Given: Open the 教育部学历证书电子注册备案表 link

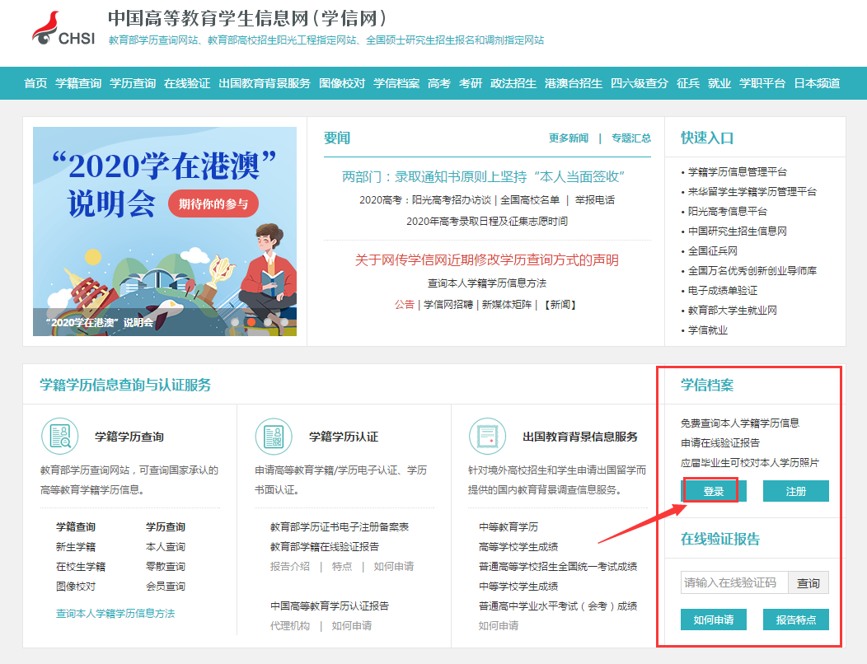Looking at the screenshot, I should pos(340,527).
